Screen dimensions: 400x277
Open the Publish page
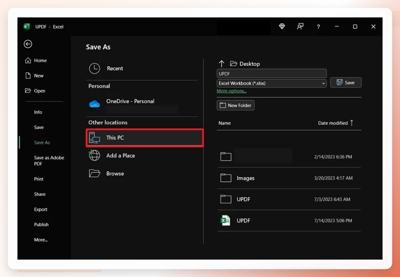click(x=41, y=224)
